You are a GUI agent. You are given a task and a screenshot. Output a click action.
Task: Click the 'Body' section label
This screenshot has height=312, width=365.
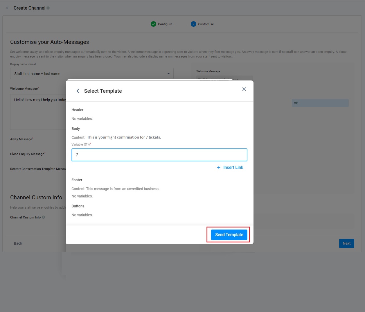[x=76, y=129]
